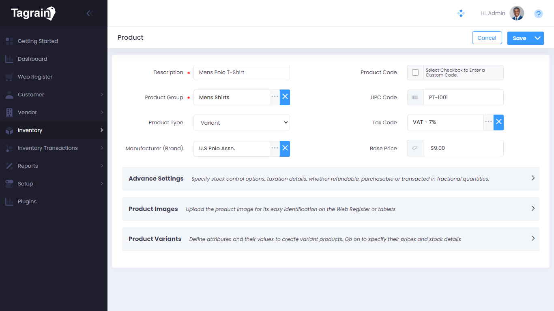Save the product
The width and height of the screenshot is (554, 311).
[x=520, y=38]
